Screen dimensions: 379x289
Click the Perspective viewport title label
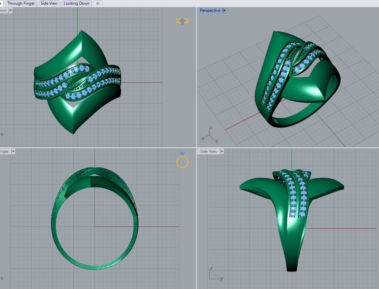pos(210,10)
